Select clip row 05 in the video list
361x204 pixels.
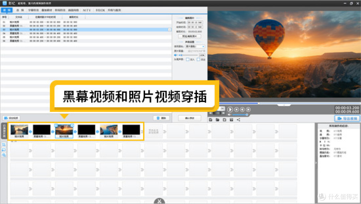[x=86, y=37]
